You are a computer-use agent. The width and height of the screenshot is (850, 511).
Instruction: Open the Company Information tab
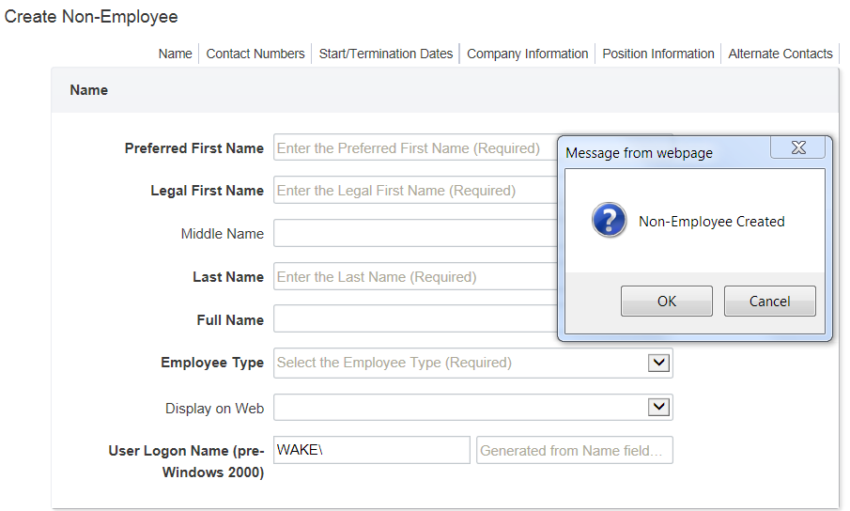click(x=528, y=54)
